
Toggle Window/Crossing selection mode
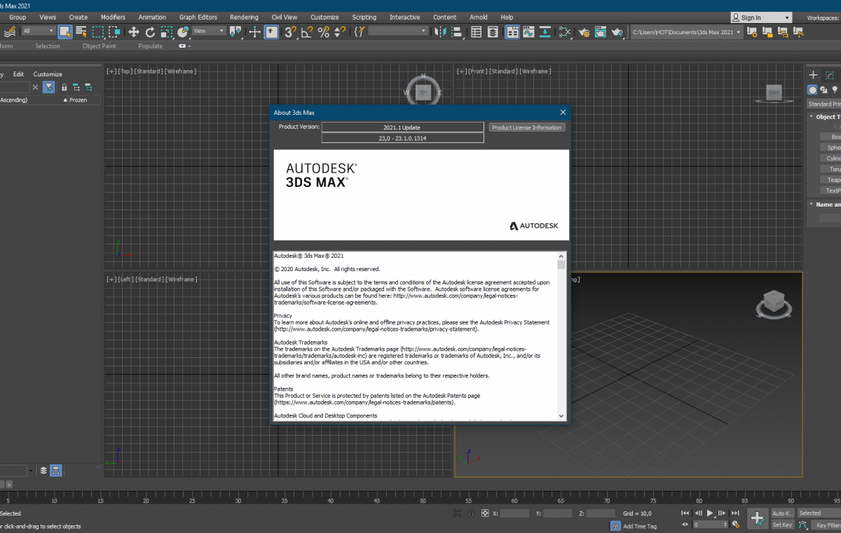pos(114,32)
